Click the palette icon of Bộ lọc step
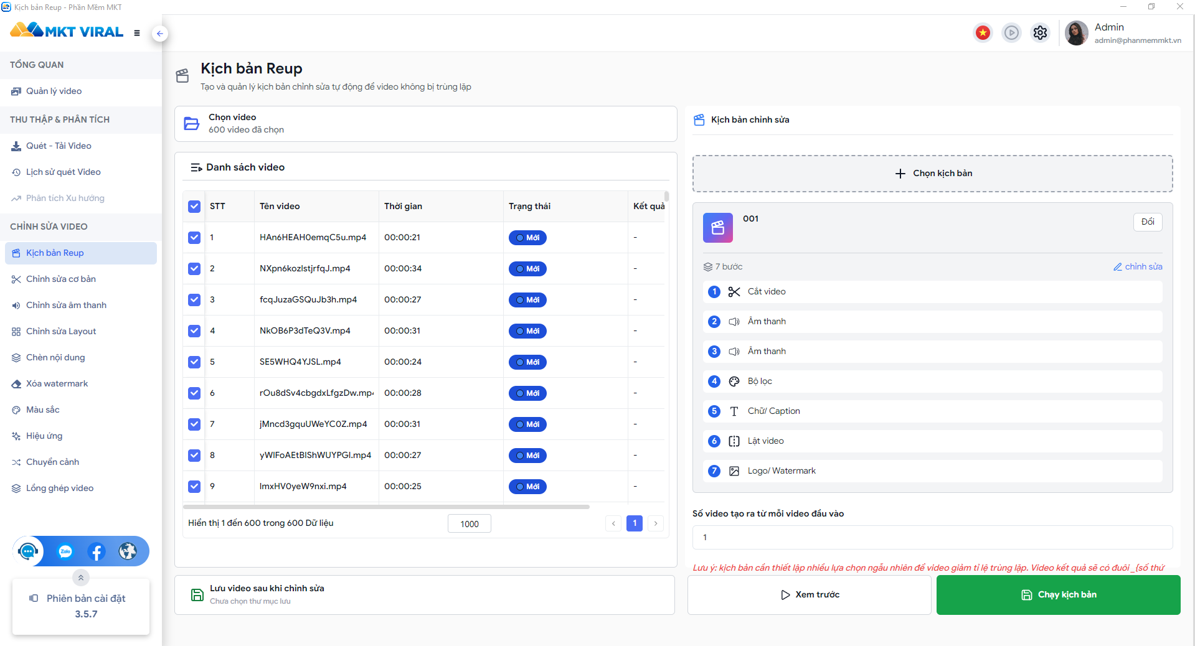 (x=734, y=382)
